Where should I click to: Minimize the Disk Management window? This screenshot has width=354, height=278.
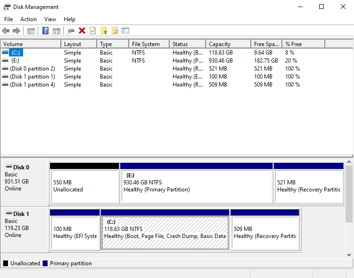pos(300,7)
